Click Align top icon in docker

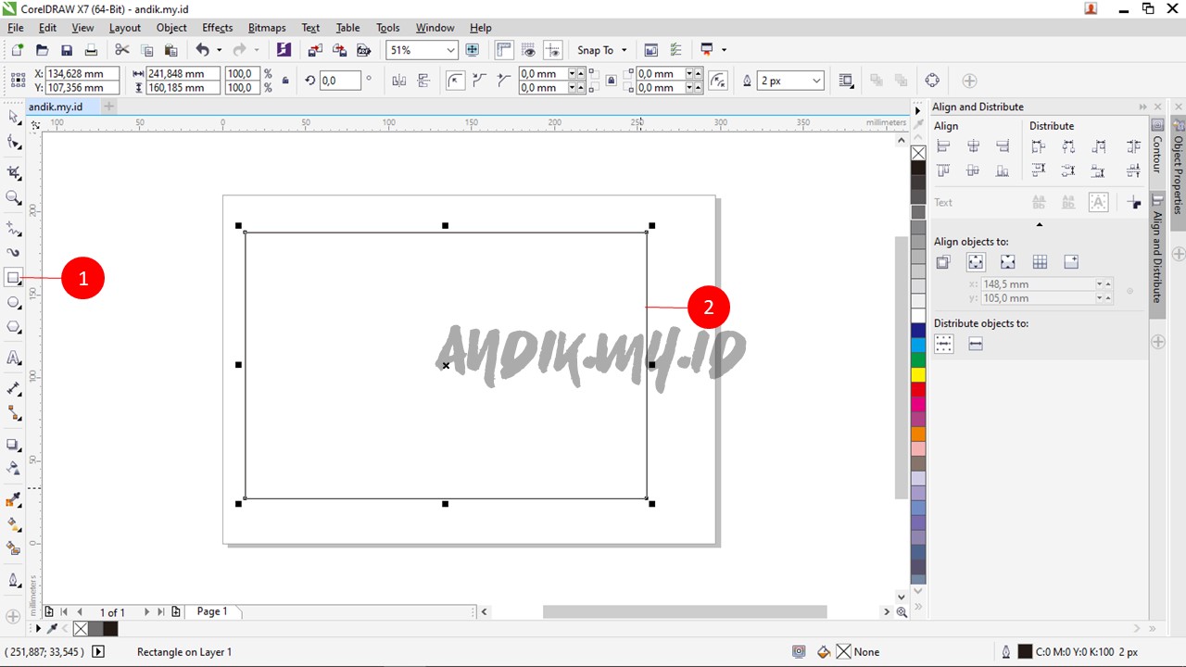point(943,170)
